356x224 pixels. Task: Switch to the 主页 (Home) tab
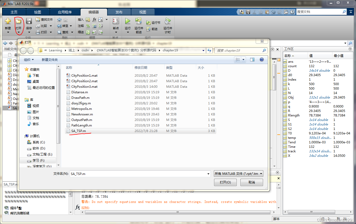14,12
